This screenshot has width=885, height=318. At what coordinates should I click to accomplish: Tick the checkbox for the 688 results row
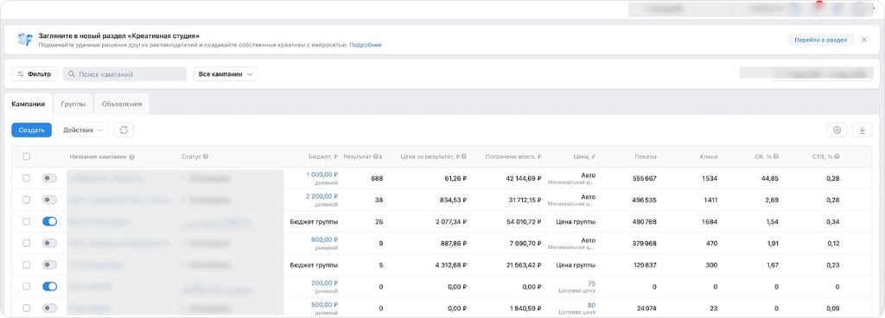tap(27, 178)
